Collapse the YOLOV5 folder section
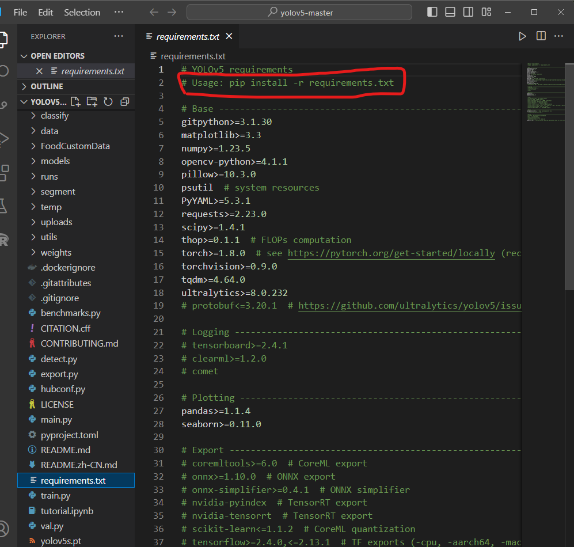Screen dimensions: 574x547 (44, 101)
